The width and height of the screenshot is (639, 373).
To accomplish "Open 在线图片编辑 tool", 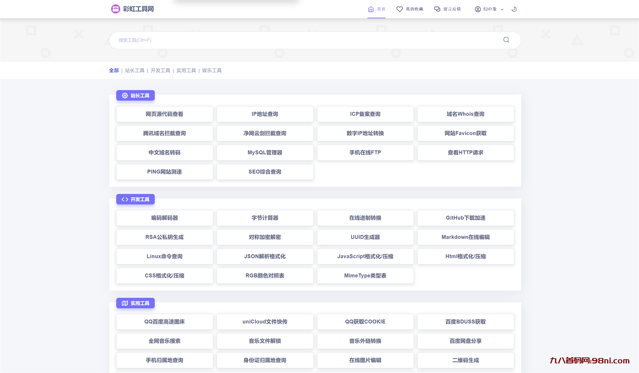I will (365, 360).
